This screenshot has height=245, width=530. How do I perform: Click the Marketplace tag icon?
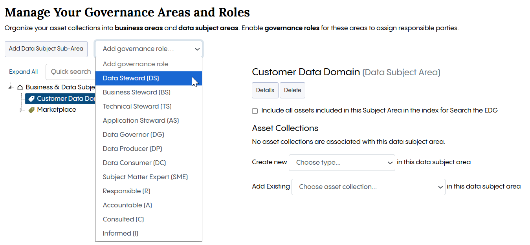coord(31,110)
